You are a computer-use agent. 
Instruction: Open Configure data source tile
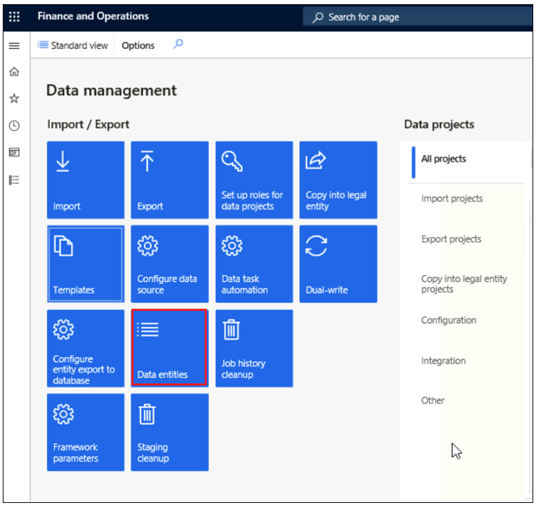click(x=170, y=264)
